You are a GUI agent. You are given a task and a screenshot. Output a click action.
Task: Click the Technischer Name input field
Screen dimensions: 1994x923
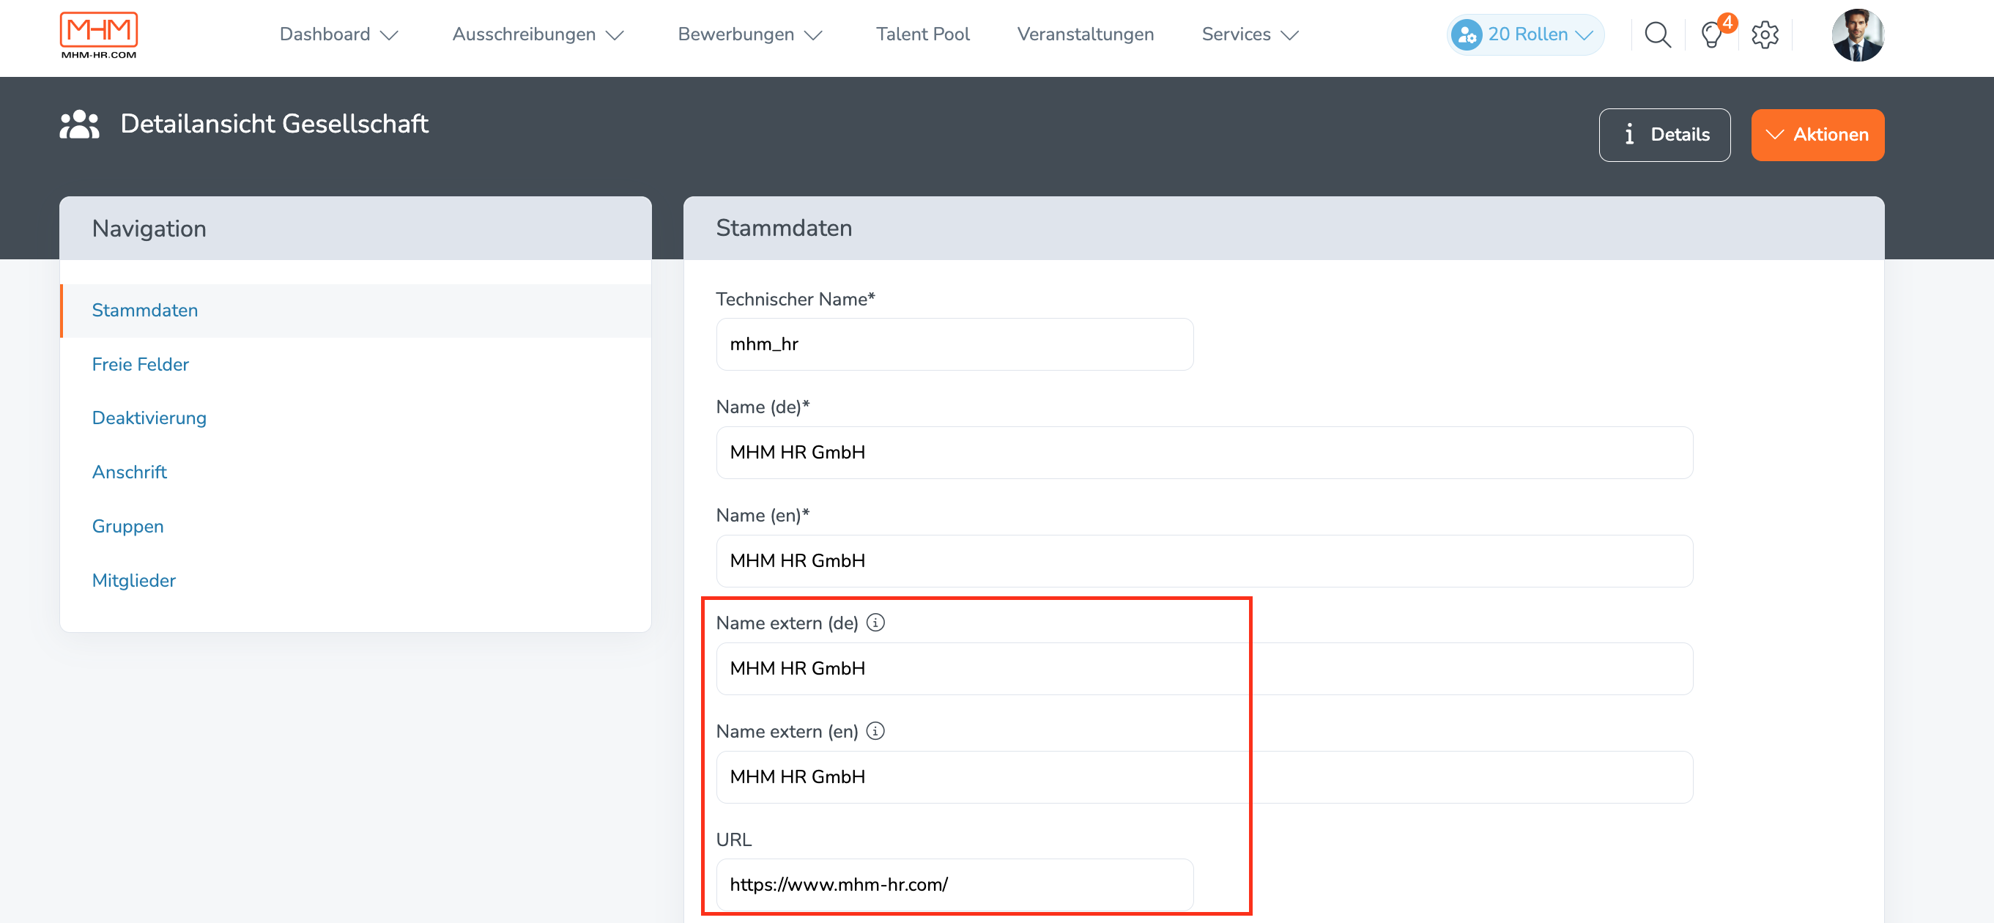coord(954,344)
